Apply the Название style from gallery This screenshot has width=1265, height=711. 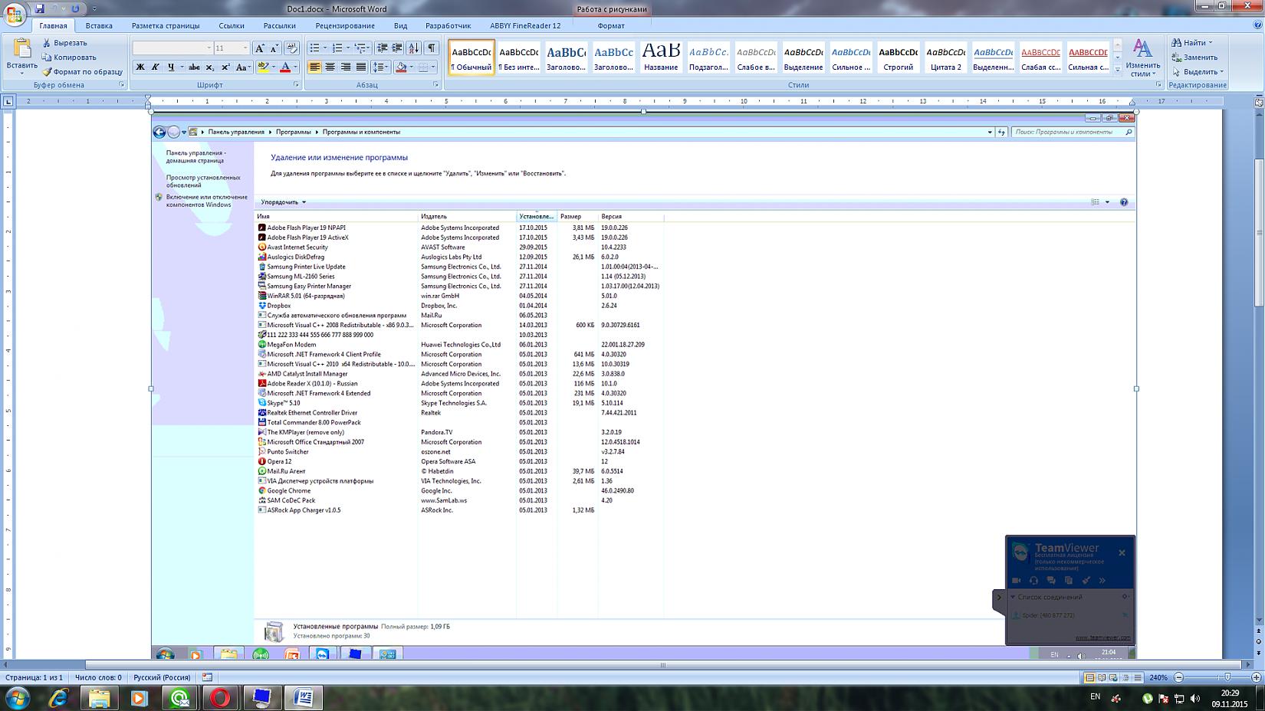point(661,57)
